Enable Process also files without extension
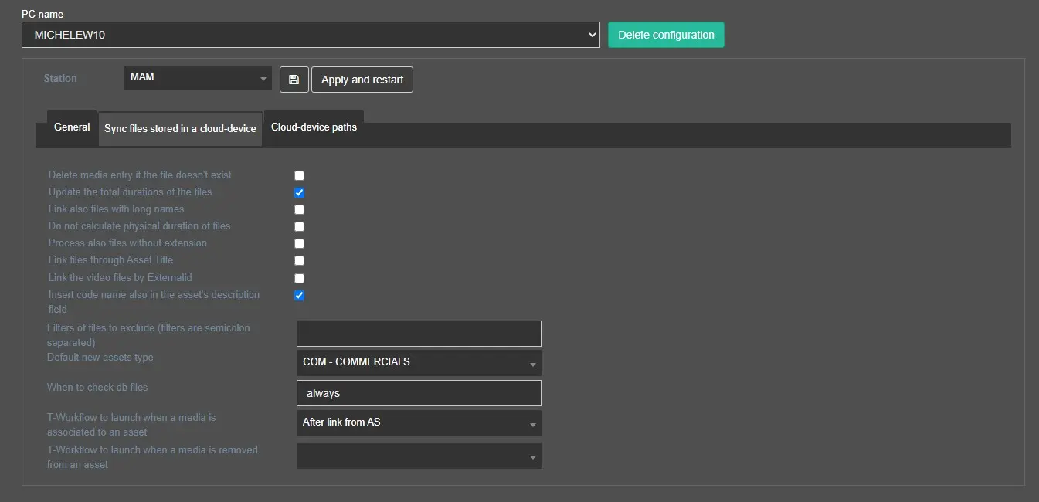This screenshot has width=1039, height=502. (300, 243)
